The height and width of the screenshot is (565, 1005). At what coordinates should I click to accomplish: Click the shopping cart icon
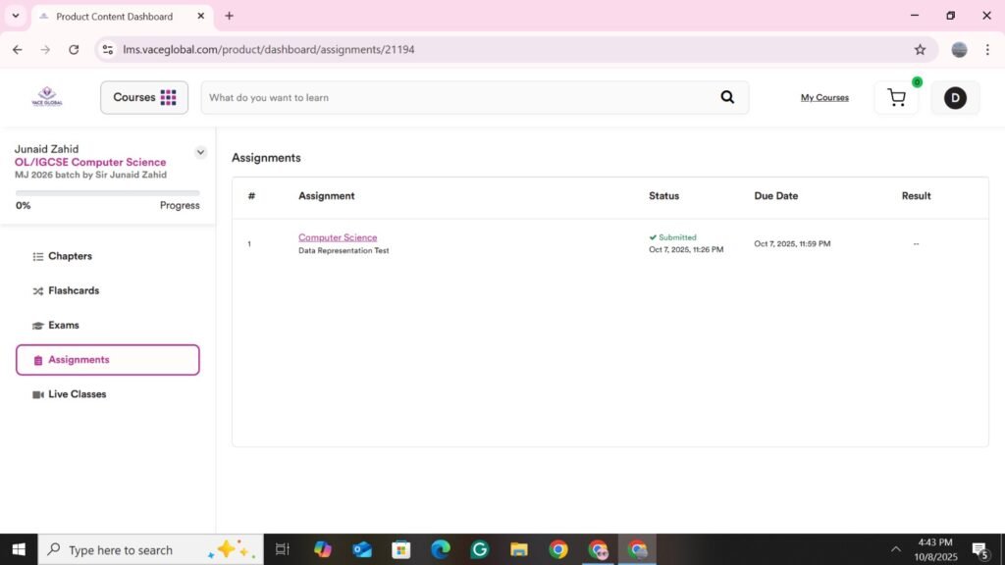[x=896, y=97]
